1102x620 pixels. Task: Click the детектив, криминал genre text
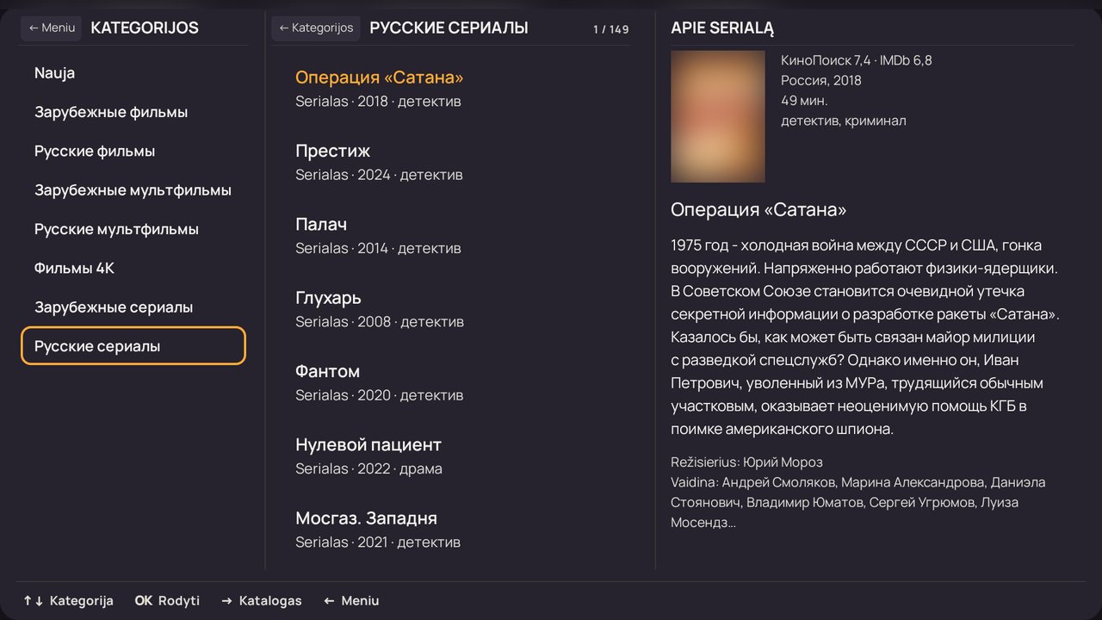click(844, 121)
